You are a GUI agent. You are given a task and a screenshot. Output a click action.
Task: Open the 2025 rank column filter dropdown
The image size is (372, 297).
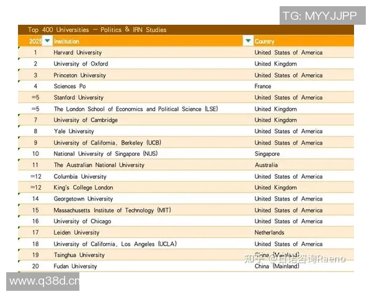pyautogui.click(x=47, y=41)
